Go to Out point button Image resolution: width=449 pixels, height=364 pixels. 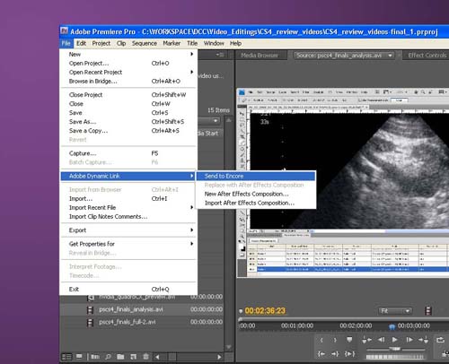pos(335,354)
